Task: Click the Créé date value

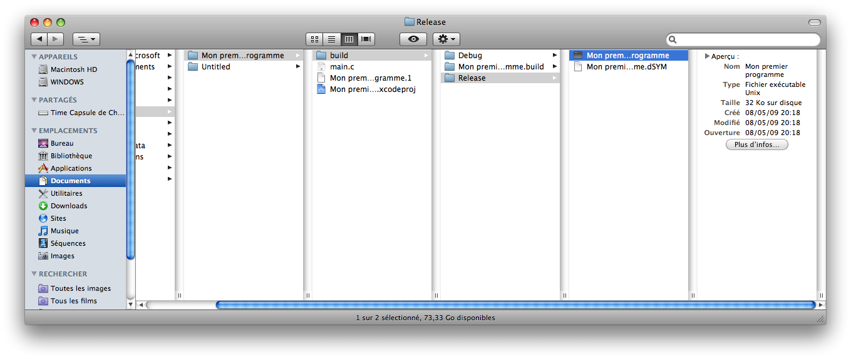Action: [x=773, y=113]
